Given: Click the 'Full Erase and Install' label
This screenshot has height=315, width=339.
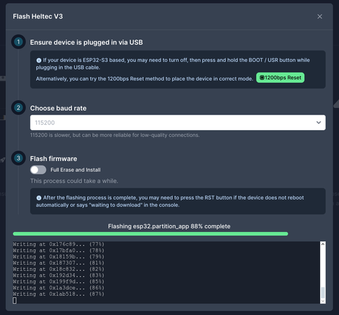Looking at the screenshot, I should 76,170.
